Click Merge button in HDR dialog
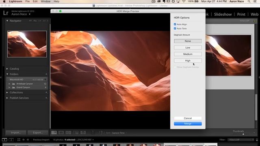The height and width of the screenshot is (146, 260). tap(188, 124)
